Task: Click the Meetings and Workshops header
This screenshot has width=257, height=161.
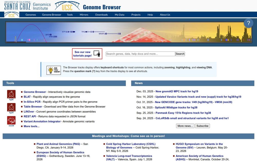Action: [128, 136]
